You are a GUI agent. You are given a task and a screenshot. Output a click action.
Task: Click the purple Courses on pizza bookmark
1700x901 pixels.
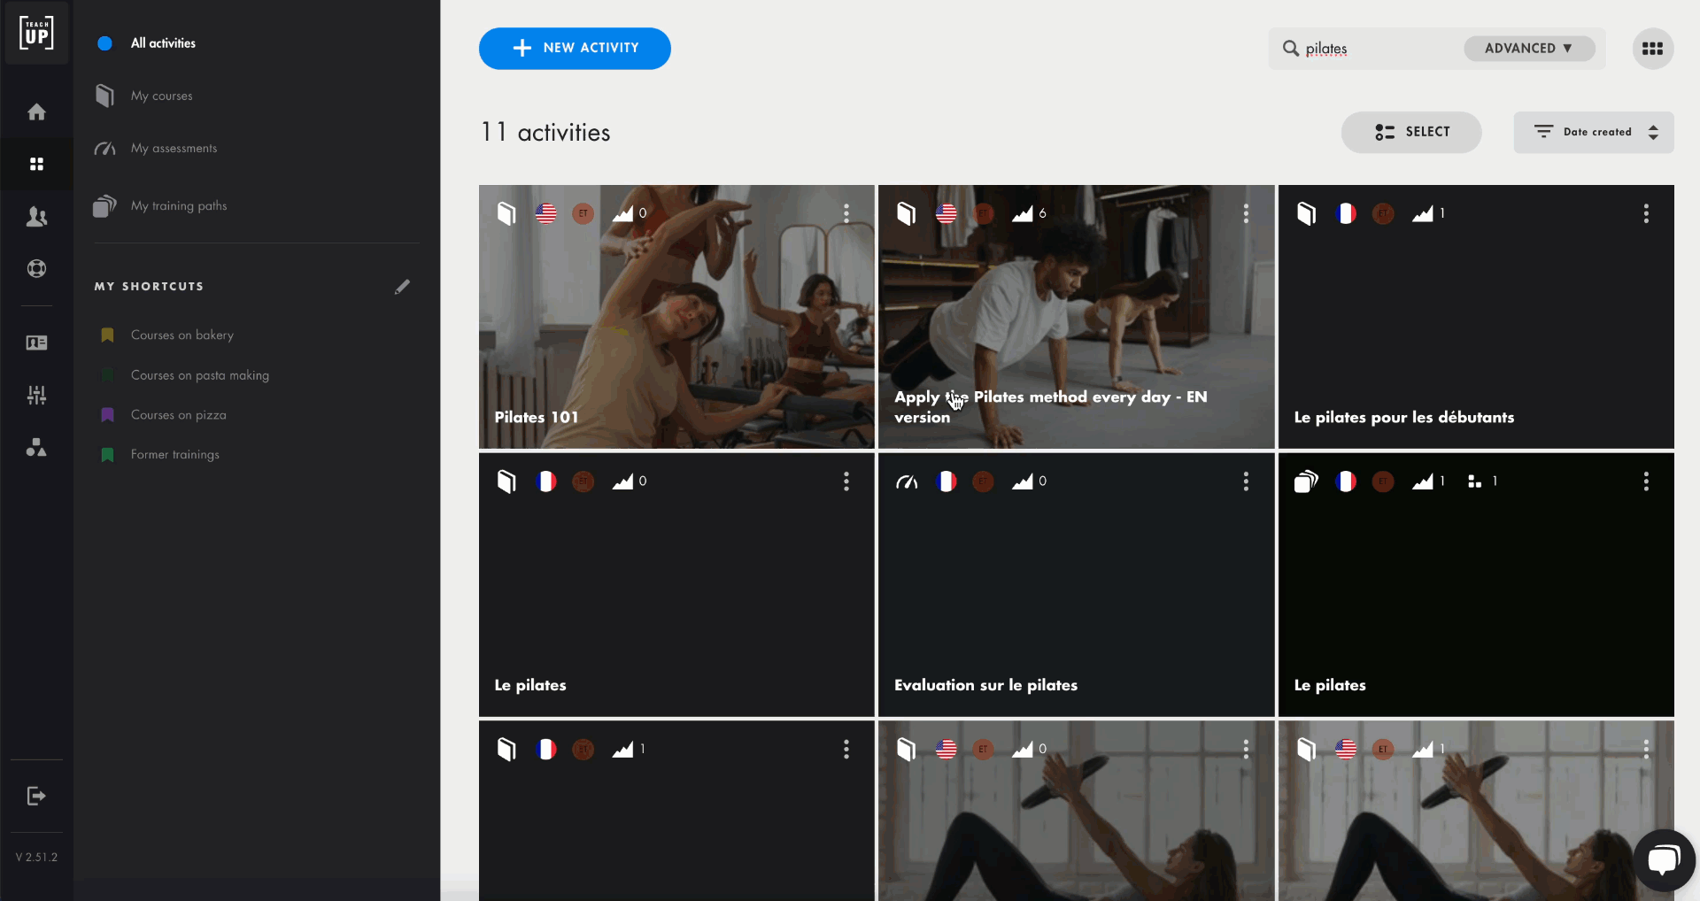coord(108,415)
